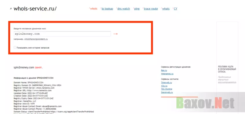Open the Timeweb.ru hosting link
Image resolution: width=245 pixels, height=114 pixels.
click(166, 82)
